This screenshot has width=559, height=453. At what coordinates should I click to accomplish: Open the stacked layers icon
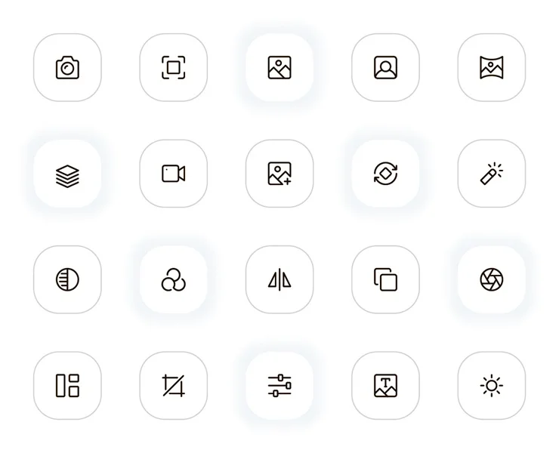pos(67,176)
